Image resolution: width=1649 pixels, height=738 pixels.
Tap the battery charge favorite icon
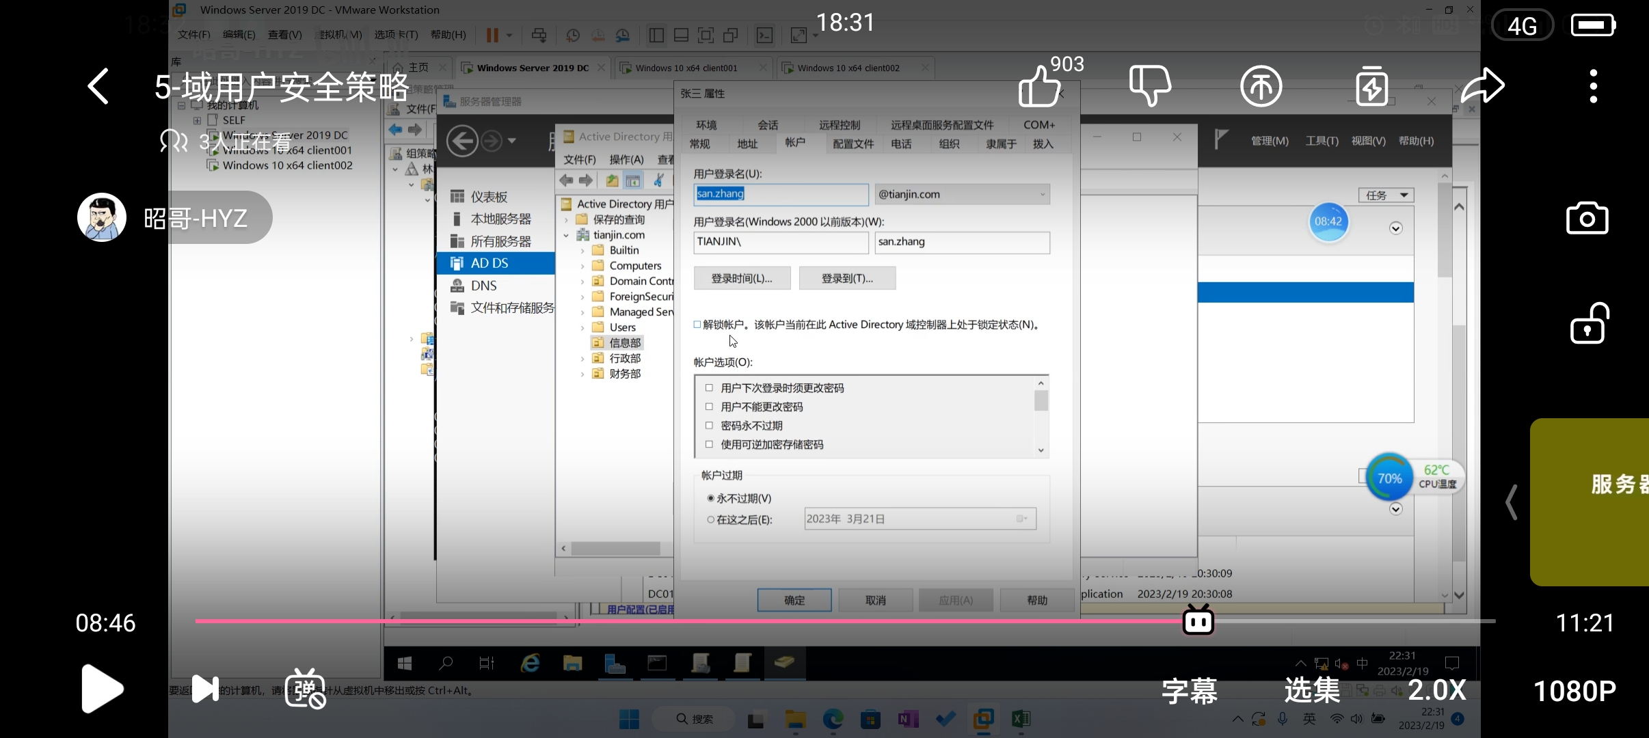1371,86
